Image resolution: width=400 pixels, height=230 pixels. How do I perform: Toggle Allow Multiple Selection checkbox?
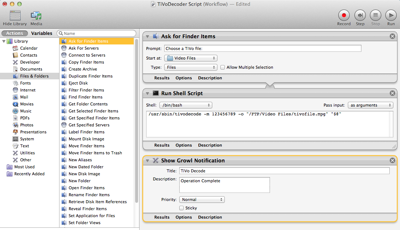[223, 67]
